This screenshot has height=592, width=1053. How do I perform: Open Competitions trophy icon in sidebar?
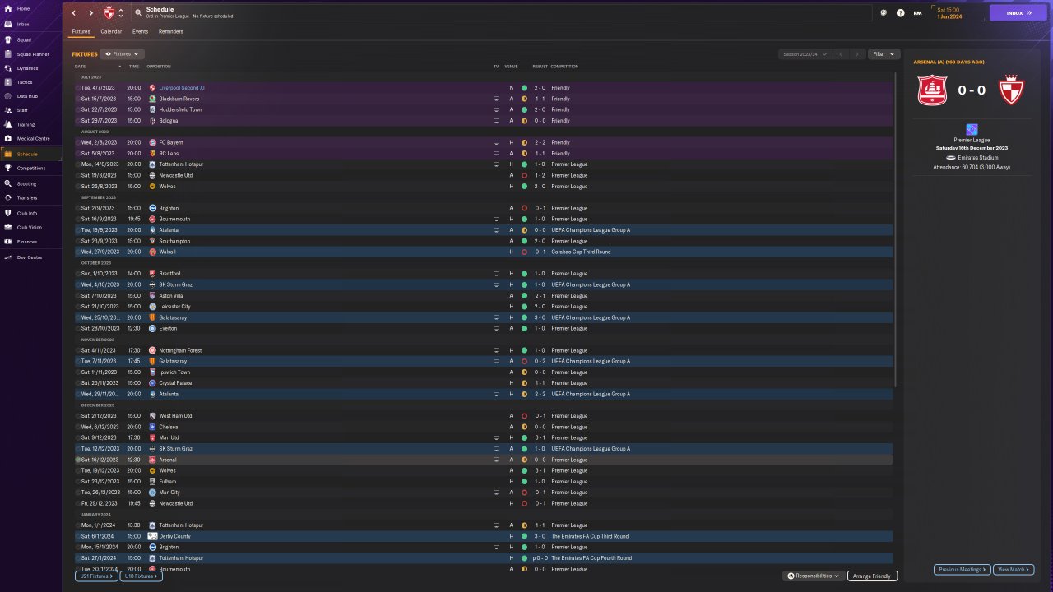(8, 168)
